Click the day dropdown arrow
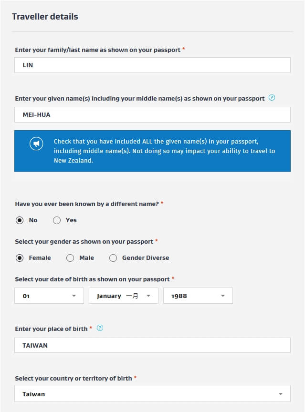The width and height of the screenshot is (305, 412). pos(74,296)
